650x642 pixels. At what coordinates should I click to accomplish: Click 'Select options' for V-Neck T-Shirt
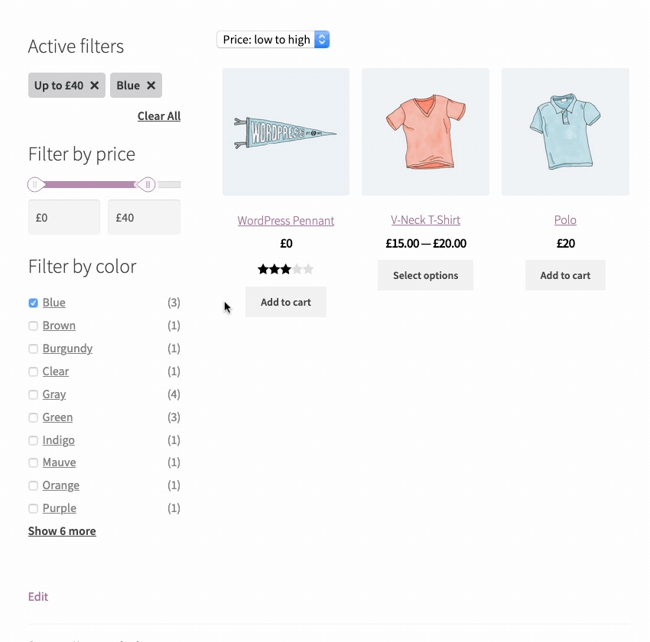425,275
